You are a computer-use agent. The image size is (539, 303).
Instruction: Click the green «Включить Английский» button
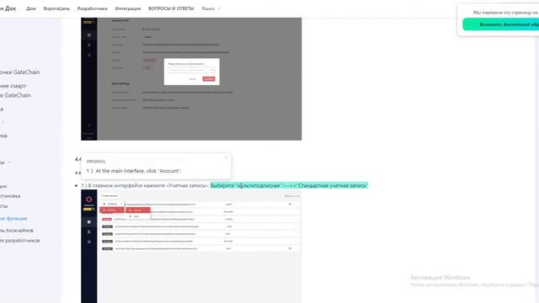(501, 24)
